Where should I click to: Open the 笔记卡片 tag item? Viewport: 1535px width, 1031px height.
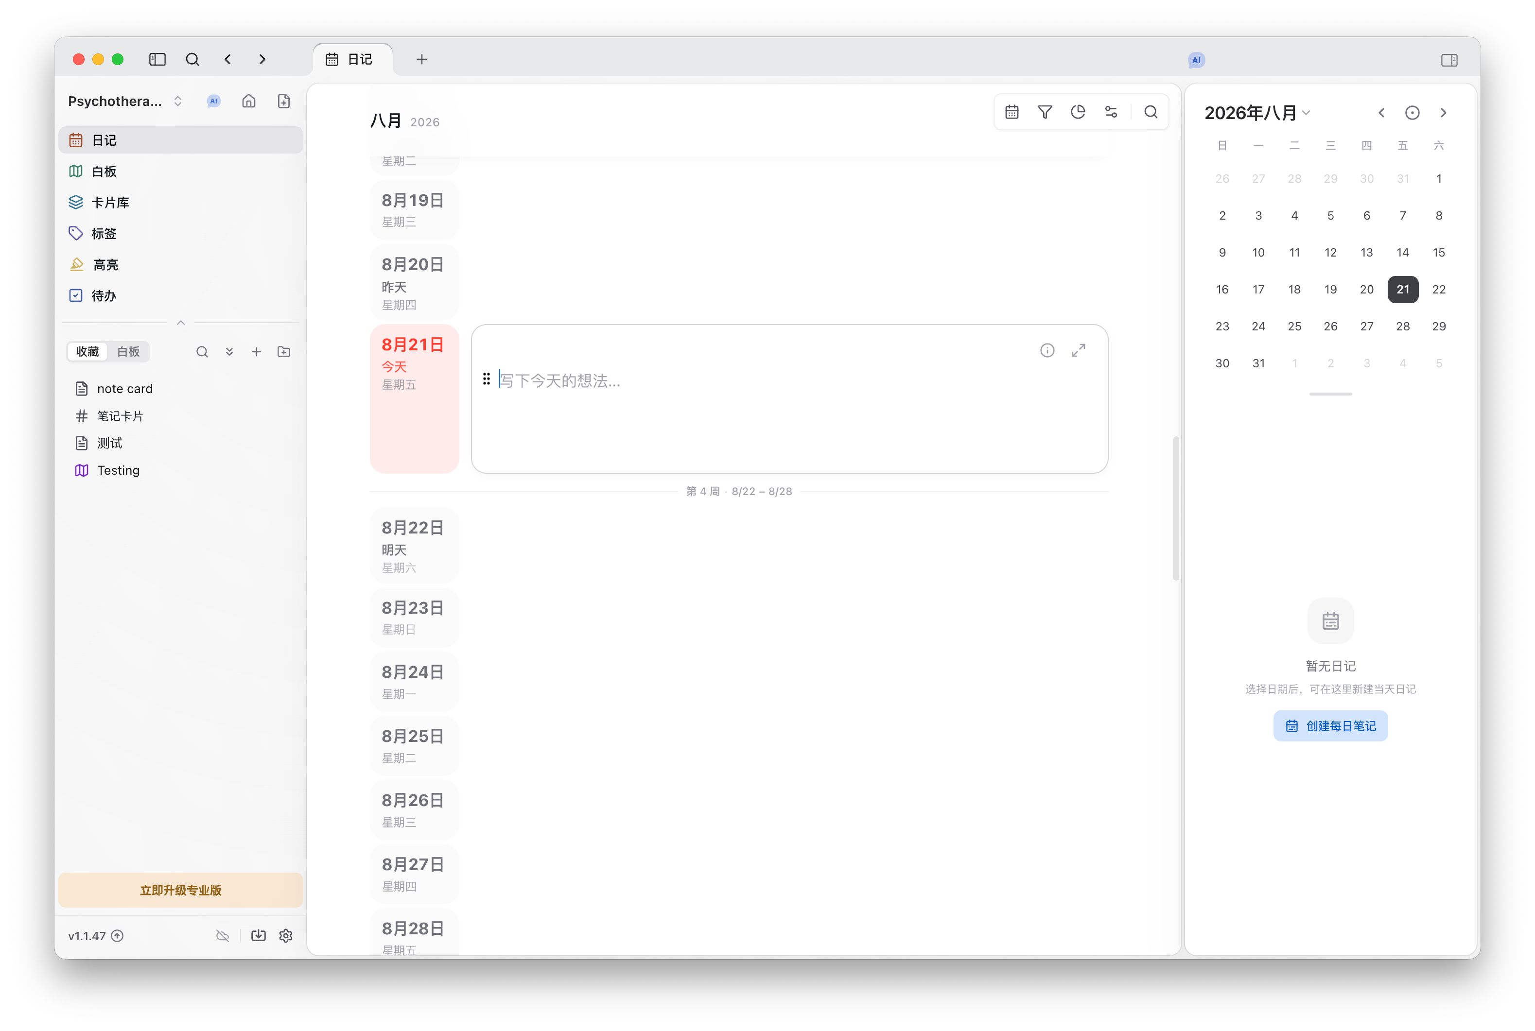[x=181, y=415]
